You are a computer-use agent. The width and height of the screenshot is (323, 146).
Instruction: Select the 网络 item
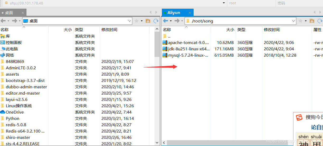10,55
